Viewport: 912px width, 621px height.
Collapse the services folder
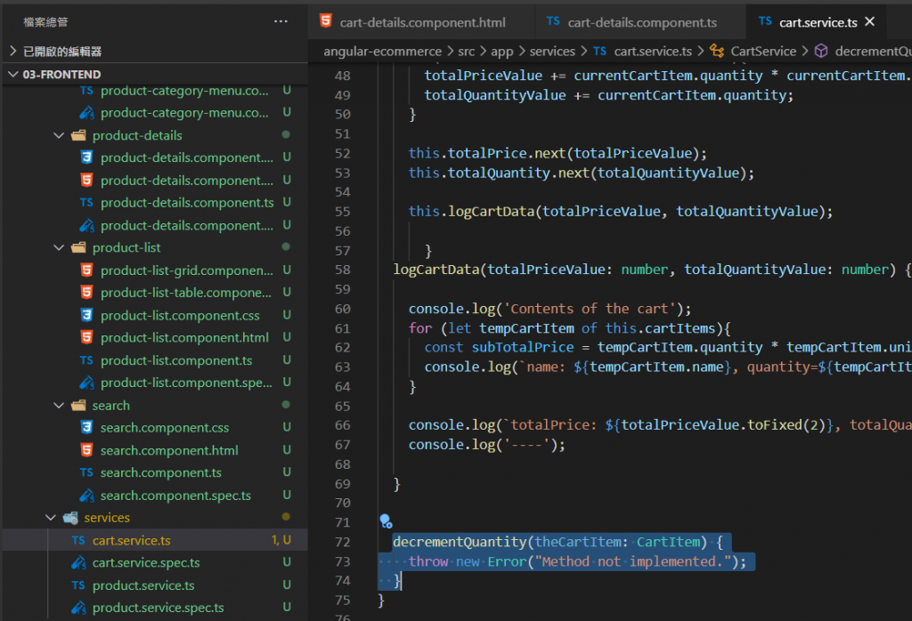coord(51,517)
